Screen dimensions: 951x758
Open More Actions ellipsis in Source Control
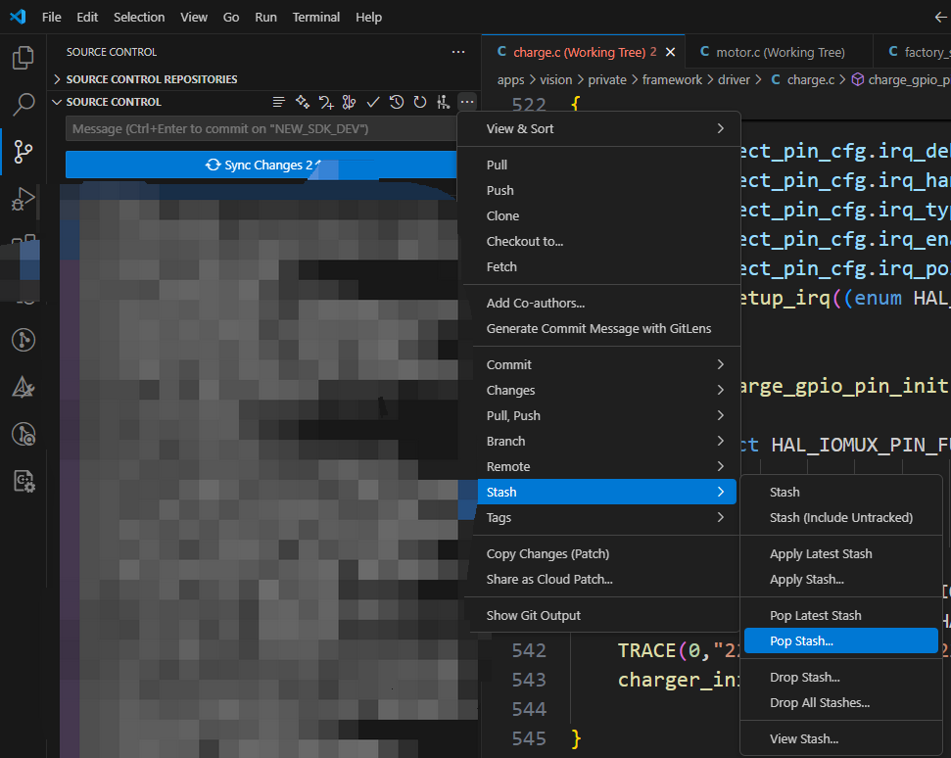click(467, 101)
